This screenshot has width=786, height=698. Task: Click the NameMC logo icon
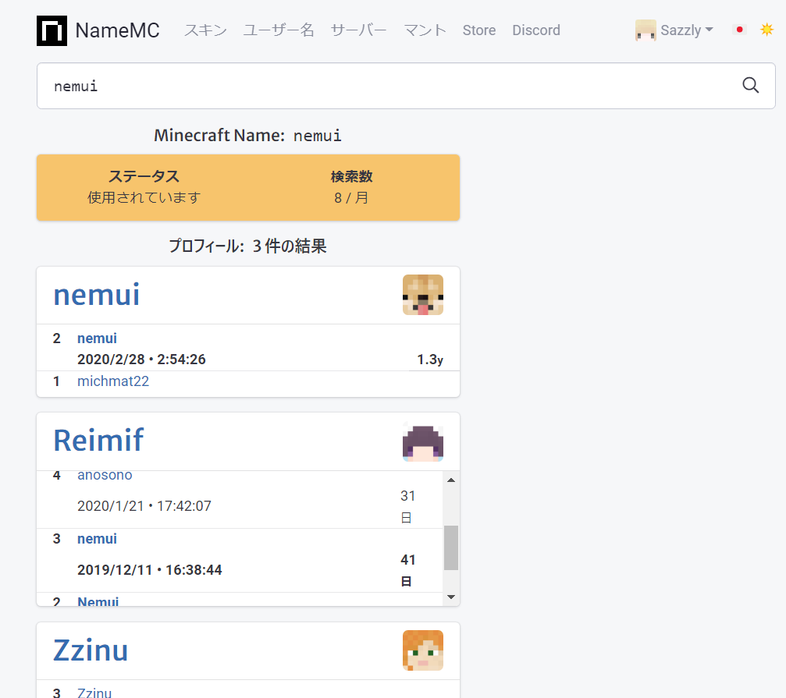tap(52, 30)
